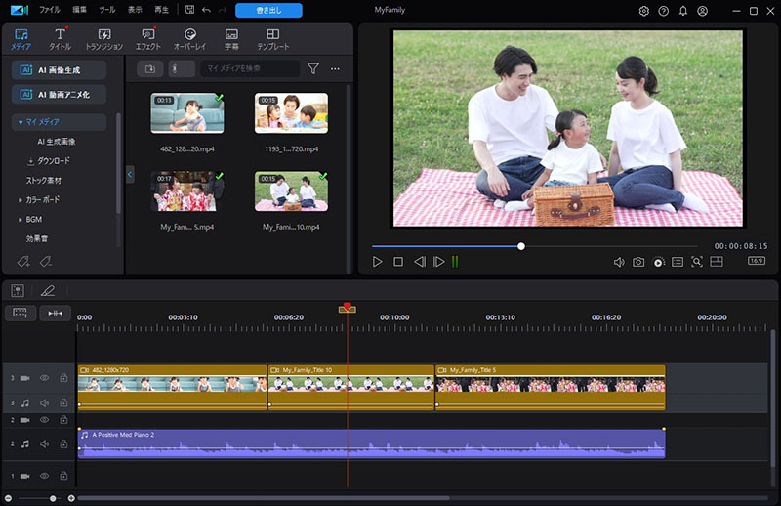Open the settings gear in the title bar
Screen dimensions: 781x506
[644, 11]
